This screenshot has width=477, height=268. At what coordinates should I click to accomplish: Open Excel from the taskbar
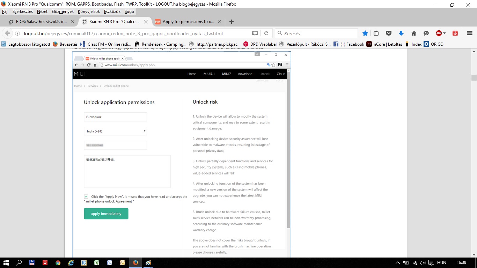pyautogui.click(x=97, y=263)
